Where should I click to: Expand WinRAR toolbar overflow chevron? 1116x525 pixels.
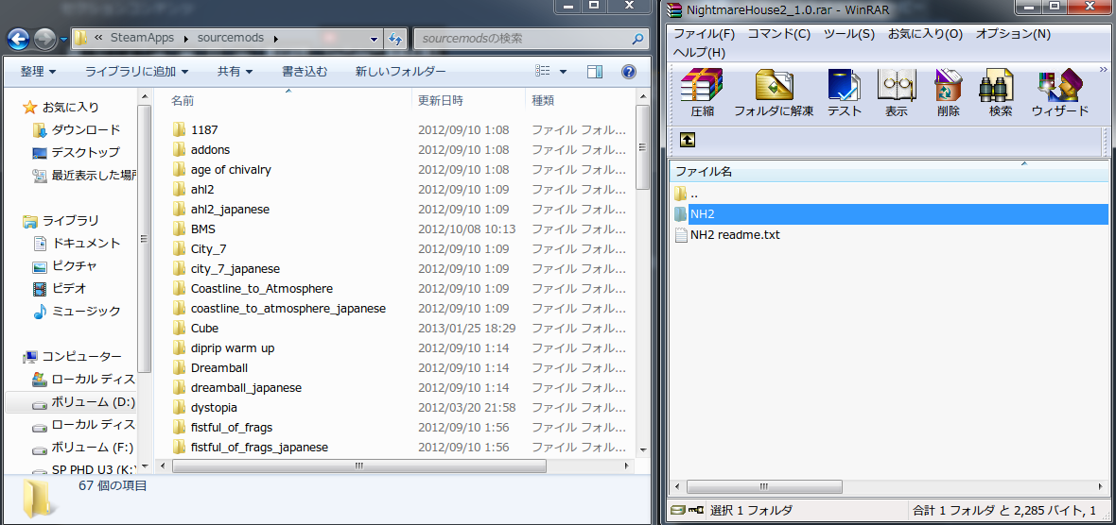1104,70
